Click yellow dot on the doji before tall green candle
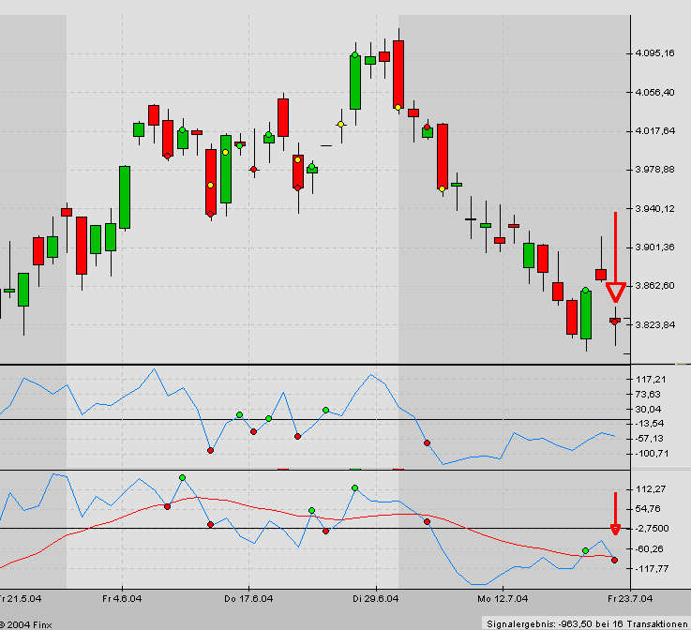This screenshot has width=691, height=630. (x=341, y=124)
